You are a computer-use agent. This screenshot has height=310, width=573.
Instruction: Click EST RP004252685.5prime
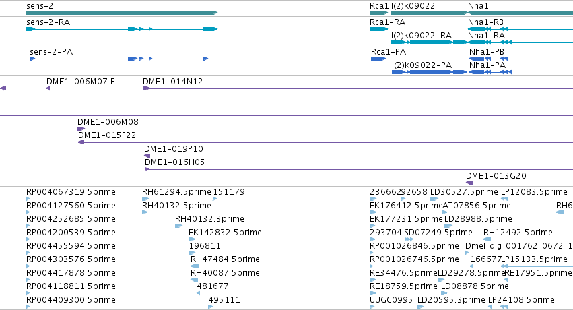click(71, 218)
